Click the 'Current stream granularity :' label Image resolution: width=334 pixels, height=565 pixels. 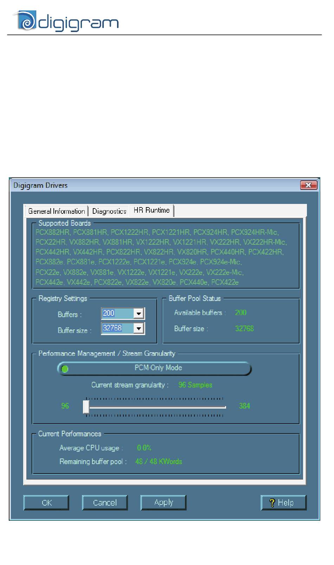click(130, 385)
